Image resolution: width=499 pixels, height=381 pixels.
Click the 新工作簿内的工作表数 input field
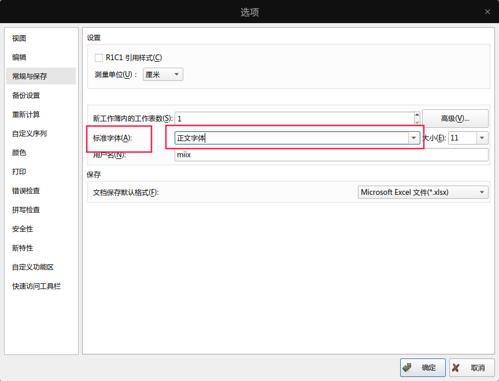(x=294, y=119)
